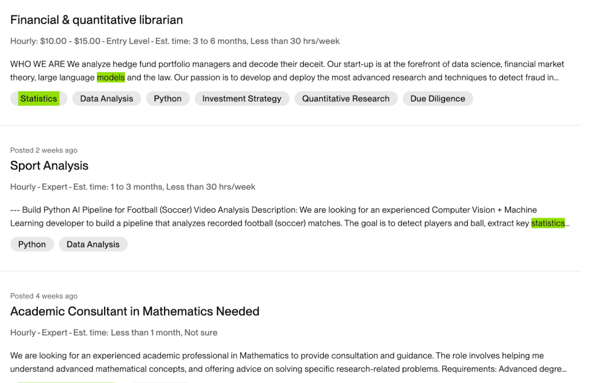606x383 pixels.
Task: Select Data Analysis tag beside Statistics
Action: 107,99
